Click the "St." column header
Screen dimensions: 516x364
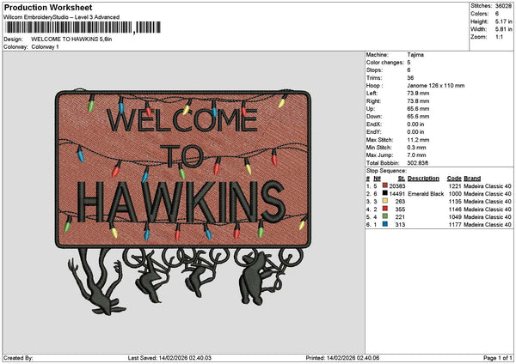(x=402, y=179)
